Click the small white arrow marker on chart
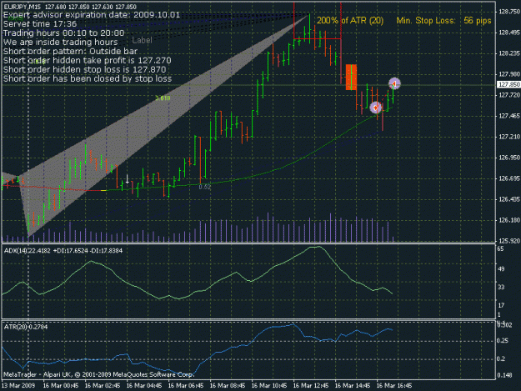This screenshot has height=391, width=521. click(x=127, y=180)
